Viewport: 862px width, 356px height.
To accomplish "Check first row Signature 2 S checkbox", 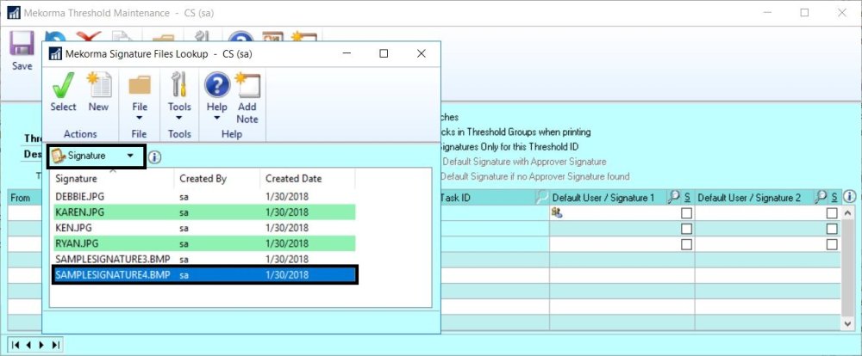I will pos(832,213).
